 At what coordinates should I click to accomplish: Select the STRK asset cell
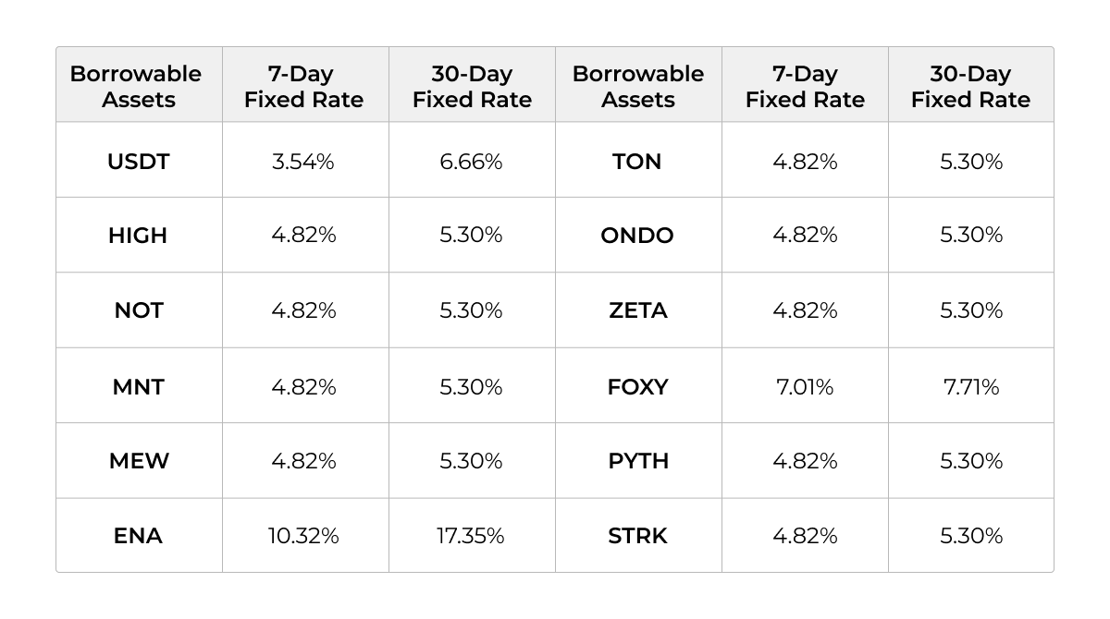[x=637, y=536]
